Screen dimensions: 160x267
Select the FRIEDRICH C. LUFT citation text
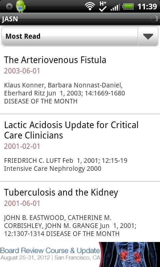click(66, 165)
